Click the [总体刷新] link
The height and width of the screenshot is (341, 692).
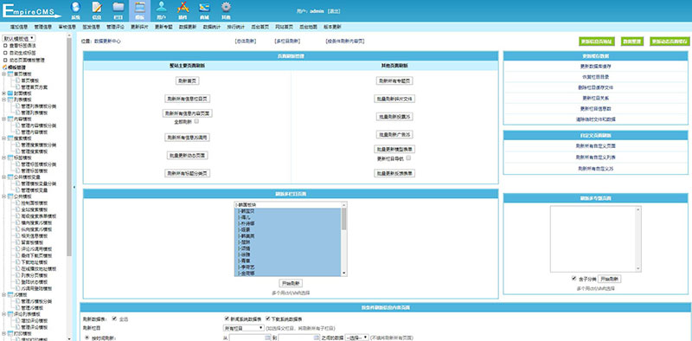click(x=246, y=41)
